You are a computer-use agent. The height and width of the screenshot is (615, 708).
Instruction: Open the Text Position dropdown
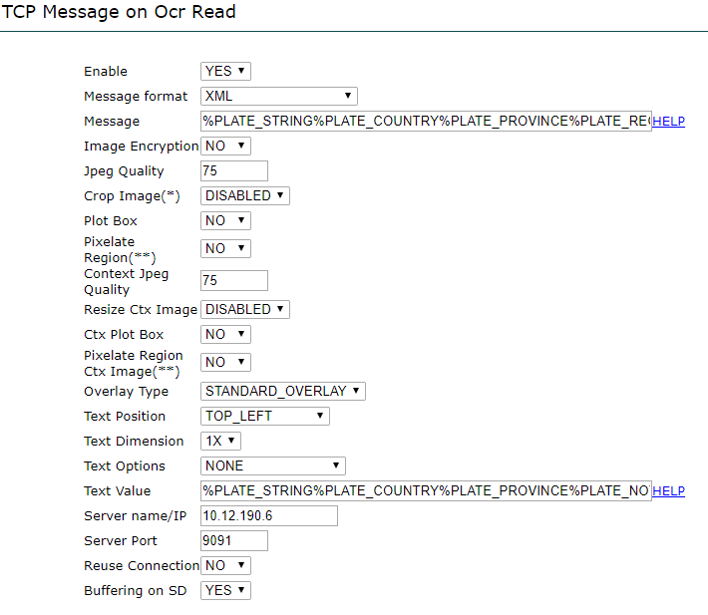tap(265, 416)
